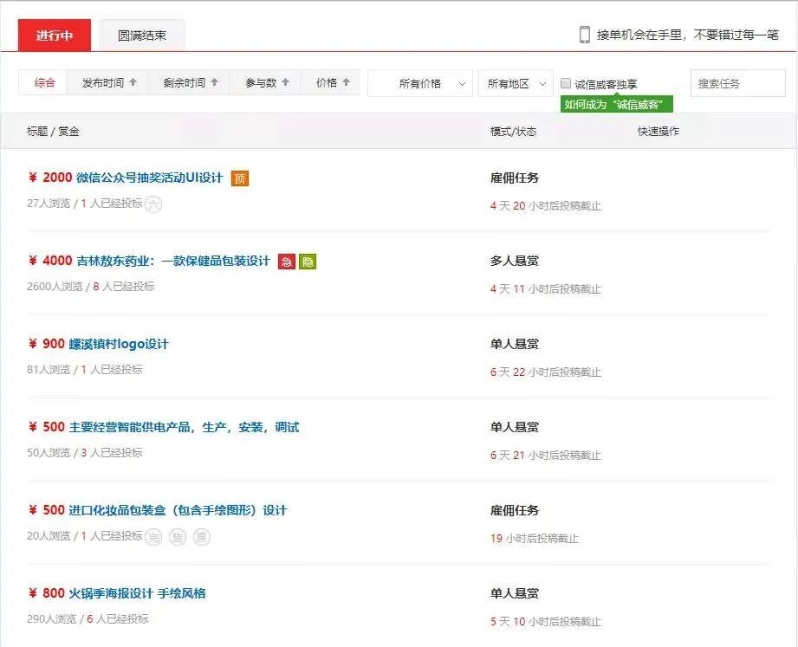798x647 pixels.
Task: Click the 售 circle icon under 进口化妆品包装盒
Action: coord(177,537)
